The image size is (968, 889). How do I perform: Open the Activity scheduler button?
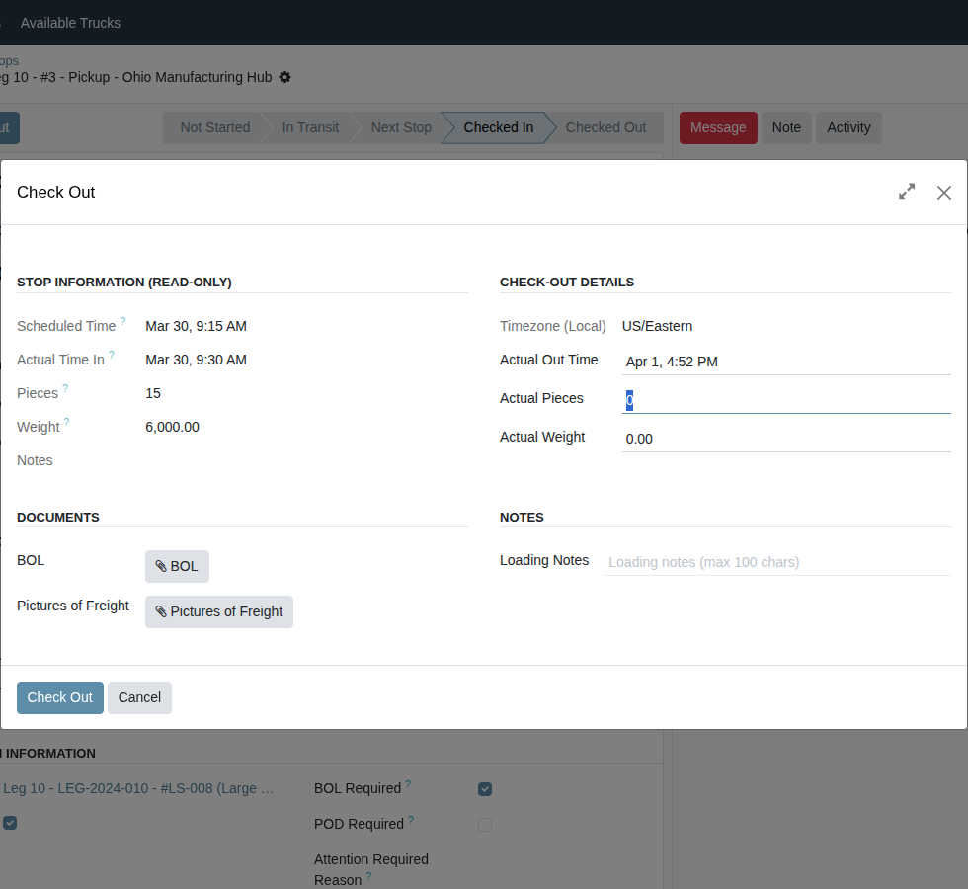coord(848,127)
